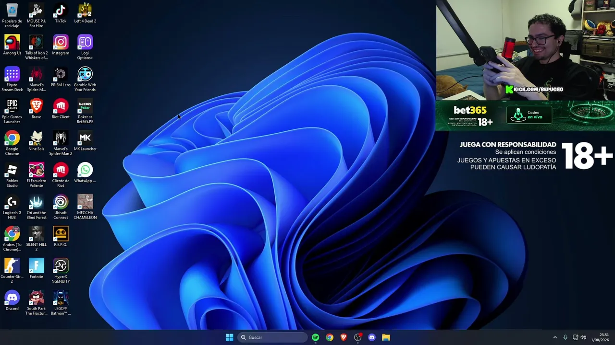Select the Tails of Iron 2 shortcut
Viewport: 615px width, 345px height.
[x=36, y=47]
